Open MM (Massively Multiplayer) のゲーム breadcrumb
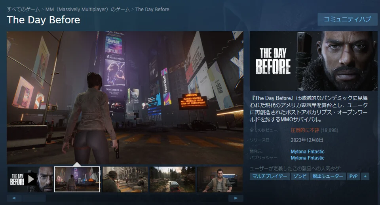Image resolution: width=380 pixels, height=205 pixels. coord(87,10)
